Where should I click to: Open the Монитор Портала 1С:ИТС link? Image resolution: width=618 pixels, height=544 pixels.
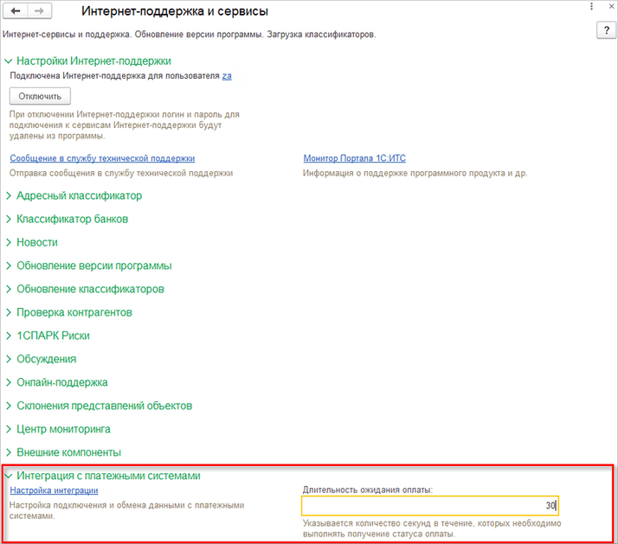[x=354, y=158]
